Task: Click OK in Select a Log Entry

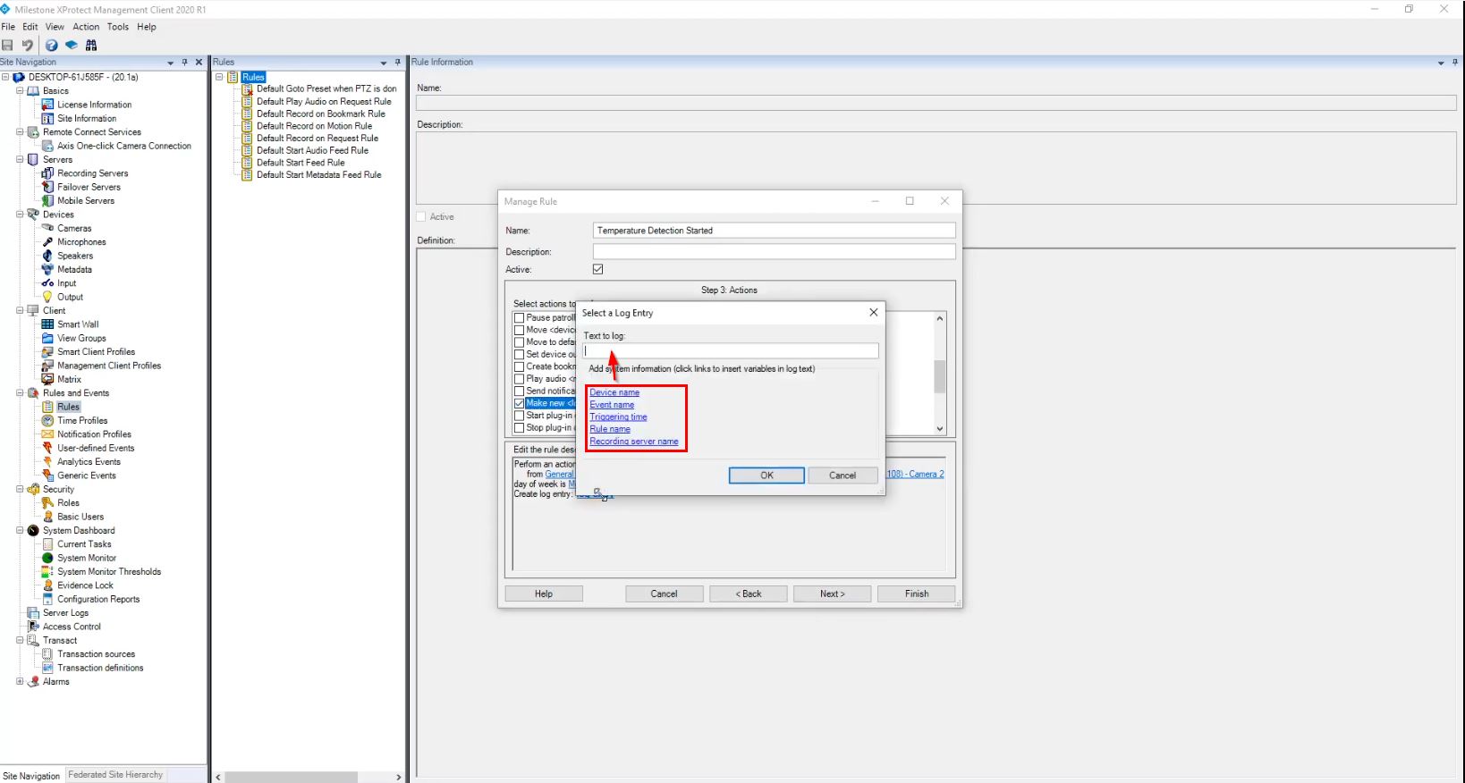Action: [x=766, y=476]
